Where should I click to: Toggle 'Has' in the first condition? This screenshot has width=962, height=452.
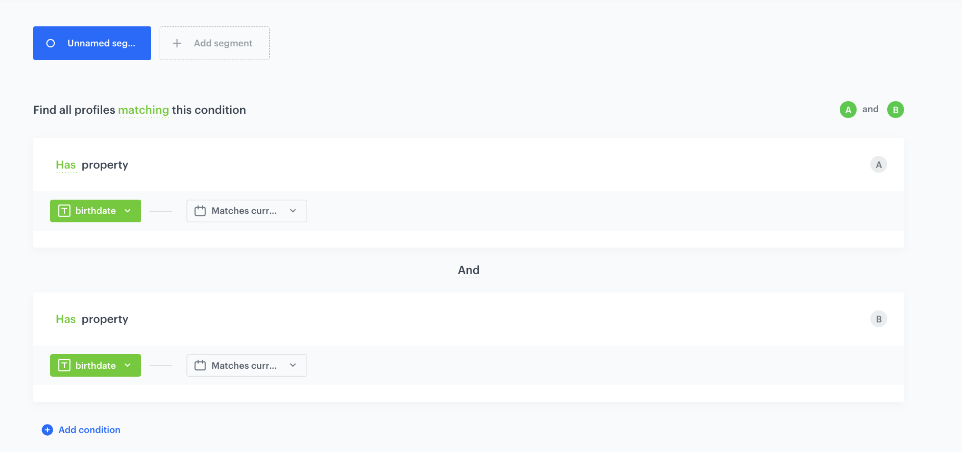click(66, 165)
